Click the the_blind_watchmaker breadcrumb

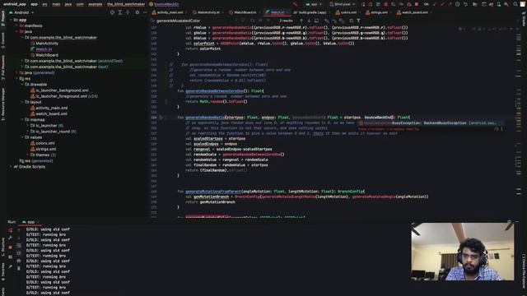pos(126,4)
